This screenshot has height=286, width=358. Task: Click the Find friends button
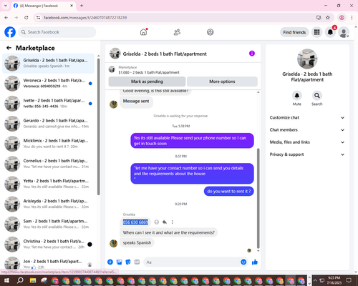pos(294,32)
